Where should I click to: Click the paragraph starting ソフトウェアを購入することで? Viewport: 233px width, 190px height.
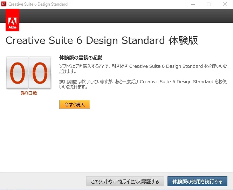click(143, 68)
